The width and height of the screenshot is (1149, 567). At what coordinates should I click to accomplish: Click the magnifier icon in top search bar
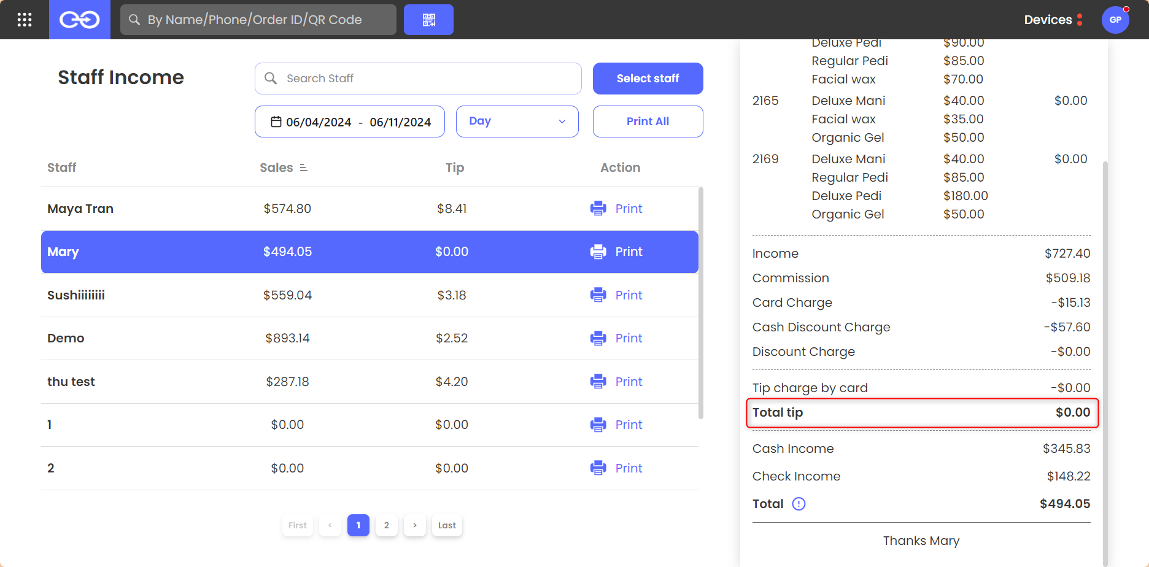coord(134,20)
